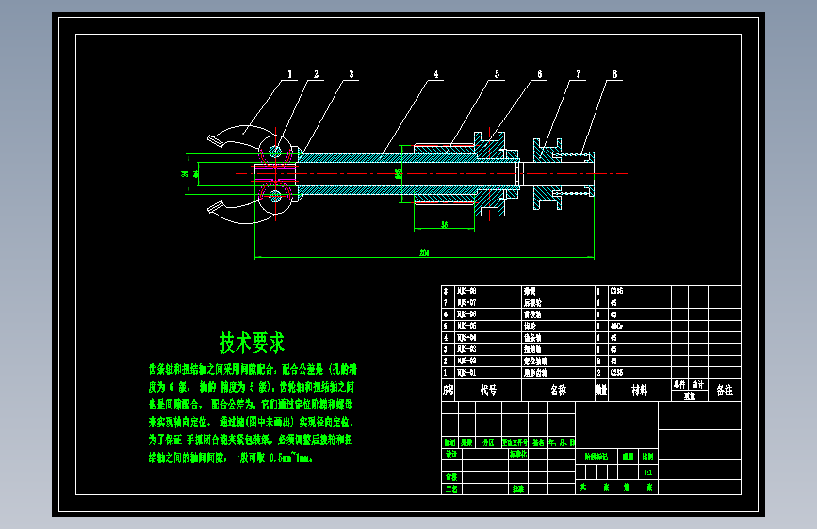
Task: Click the 代号 column header
Action: click(488, 390)
